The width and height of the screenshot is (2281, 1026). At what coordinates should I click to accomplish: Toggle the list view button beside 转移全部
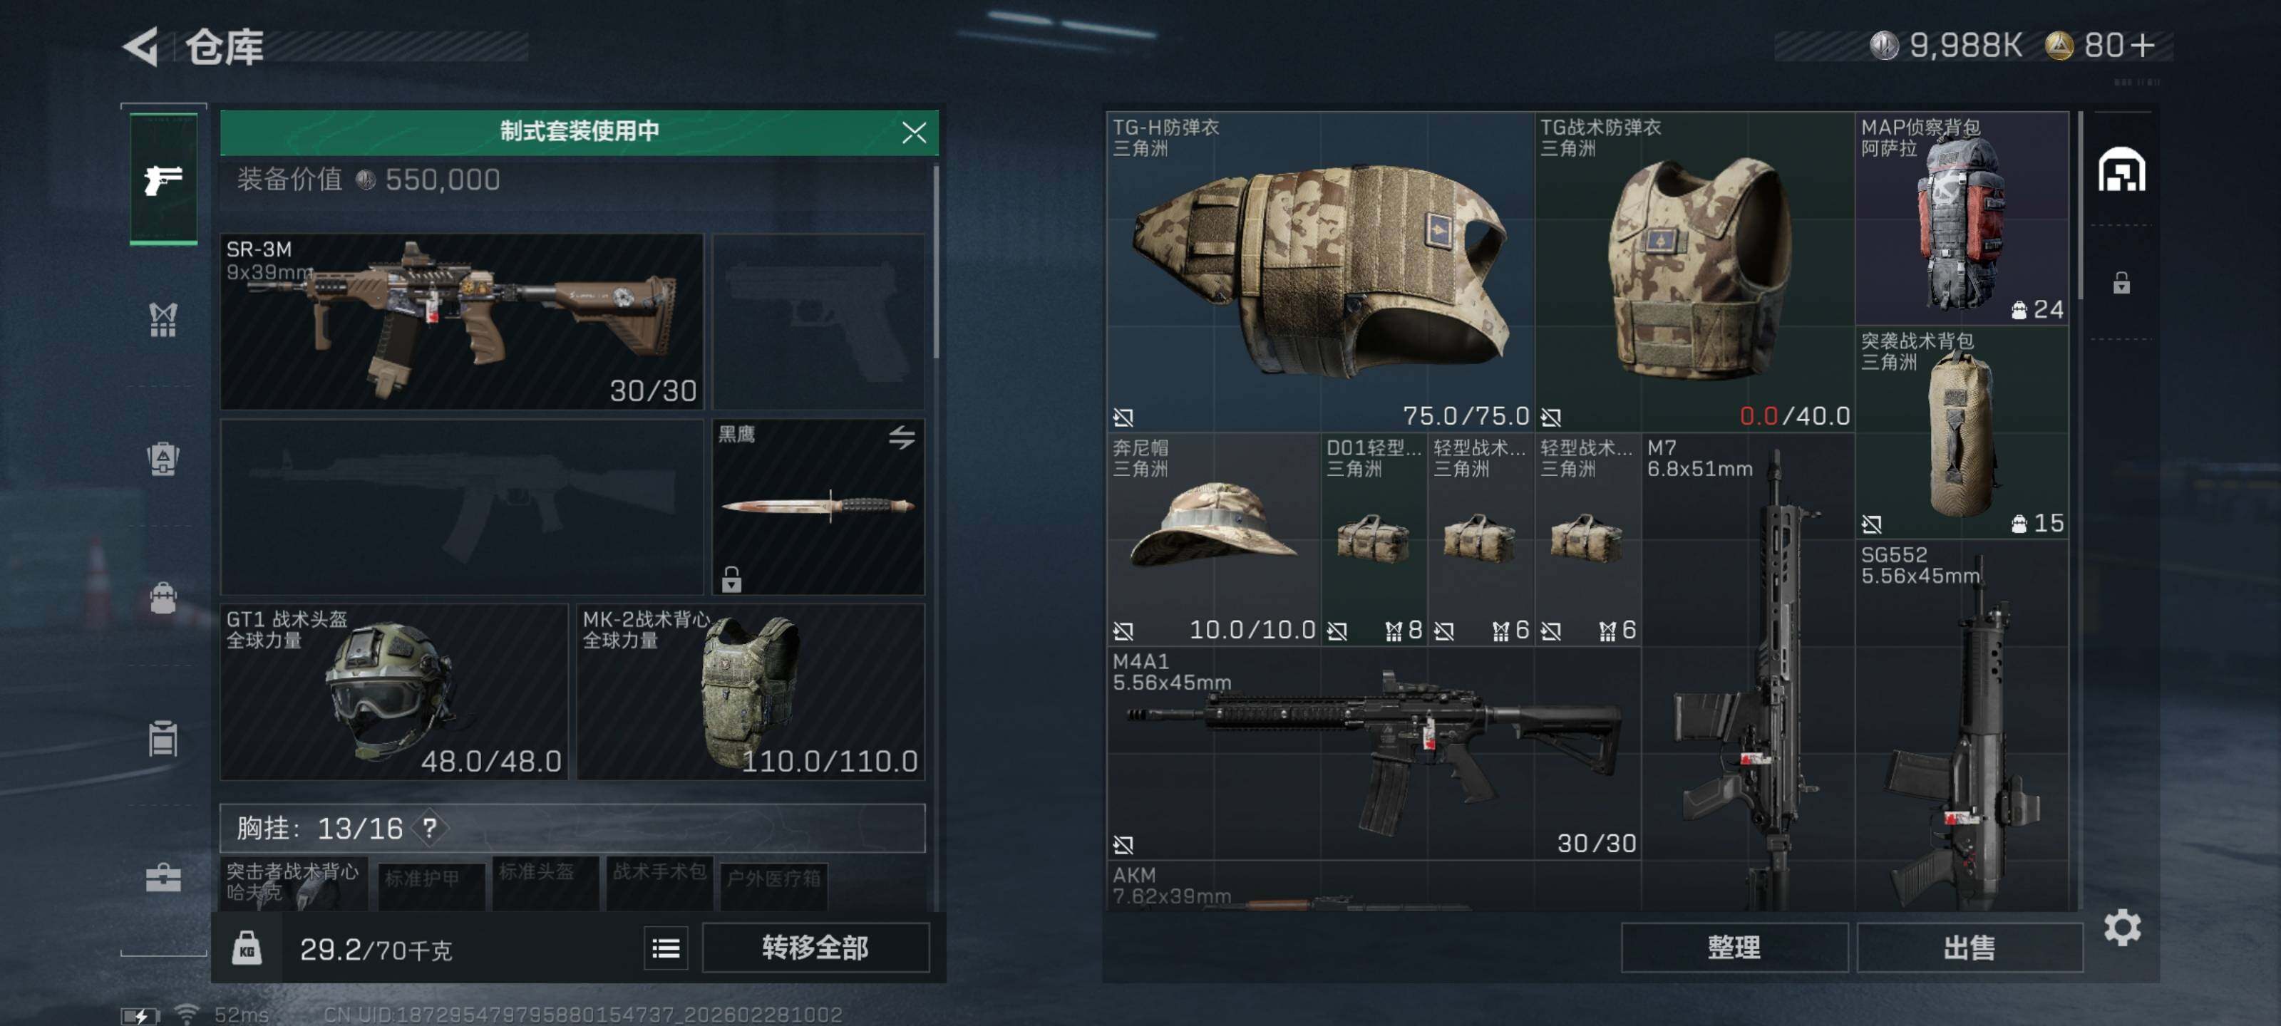[666, 948]
